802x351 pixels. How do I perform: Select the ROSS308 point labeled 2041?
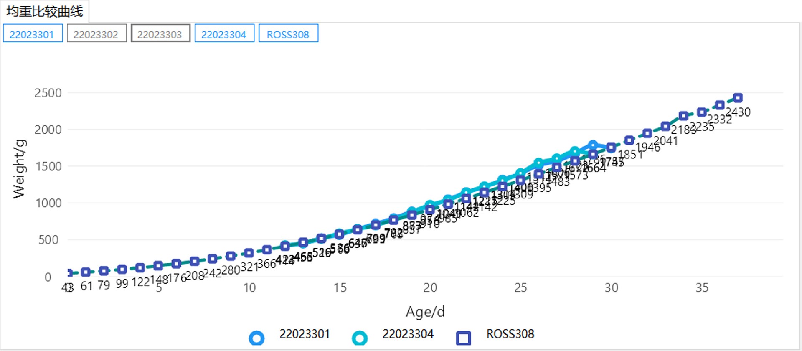pyautogui.click(x=665, y=126)
